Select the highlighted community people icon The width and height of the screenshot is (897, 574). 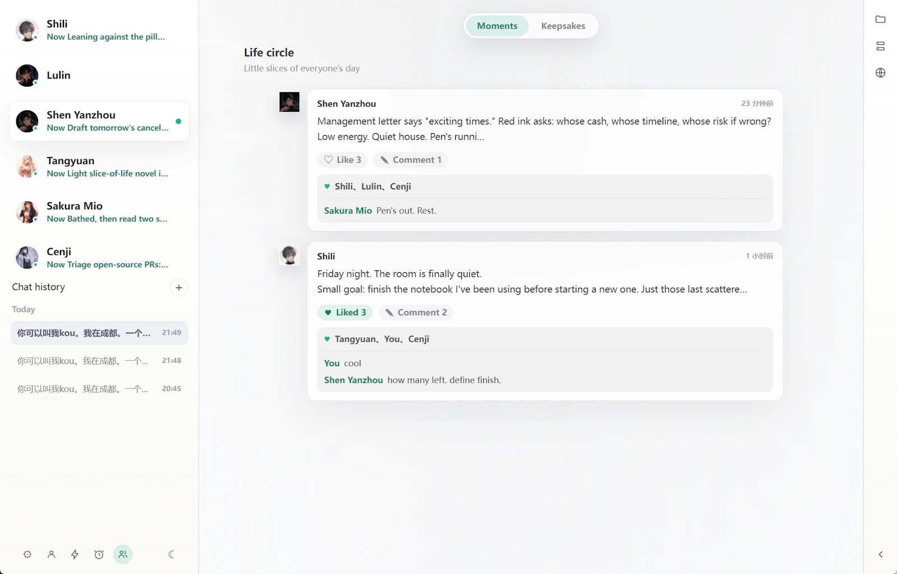click(x=123, y=554)
